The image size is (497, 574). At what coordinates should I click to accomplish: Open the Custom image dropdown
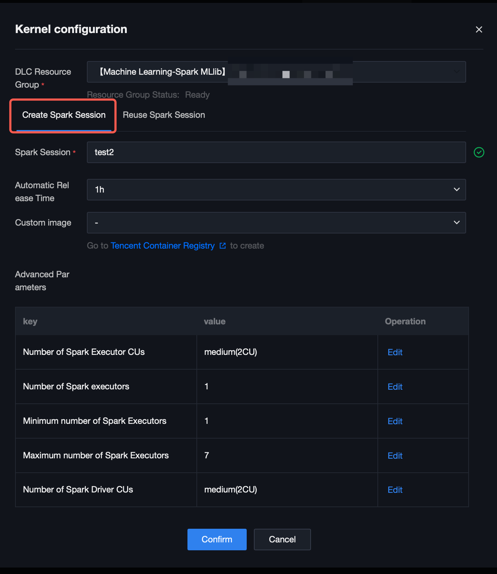276,223
